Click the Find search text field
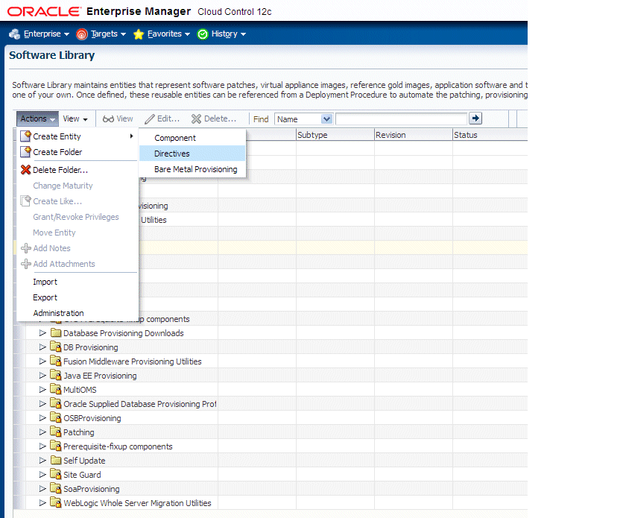Viewport: 626px width, 518px height. pos(401,119)
